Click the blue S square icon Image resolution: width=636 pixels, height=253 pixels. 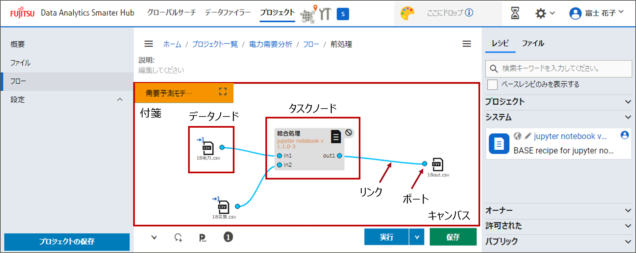(343, 14)
